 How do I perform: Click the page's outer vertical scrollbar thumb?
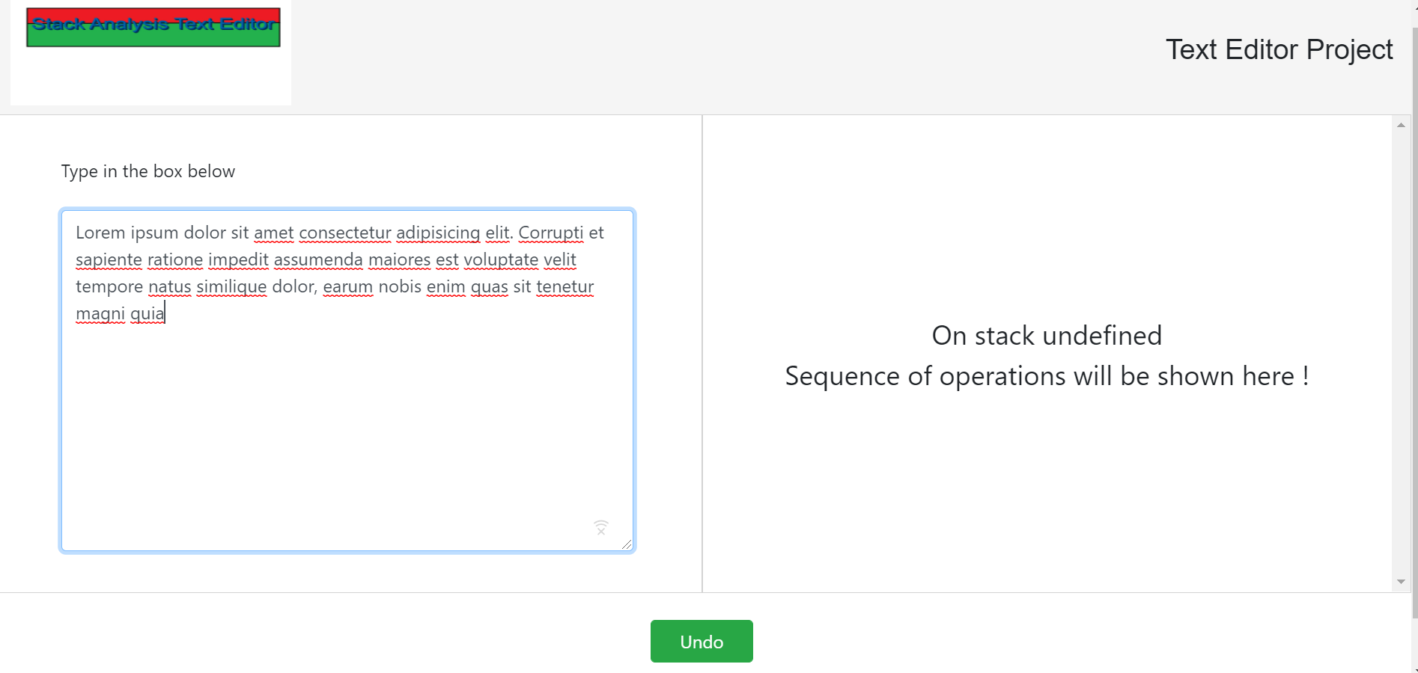pyautogui.click(x=1414, y=322)
